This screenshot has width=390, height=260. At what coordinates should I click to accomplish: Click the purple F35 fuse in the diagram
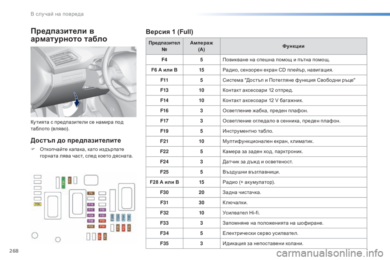click(102, 210)
